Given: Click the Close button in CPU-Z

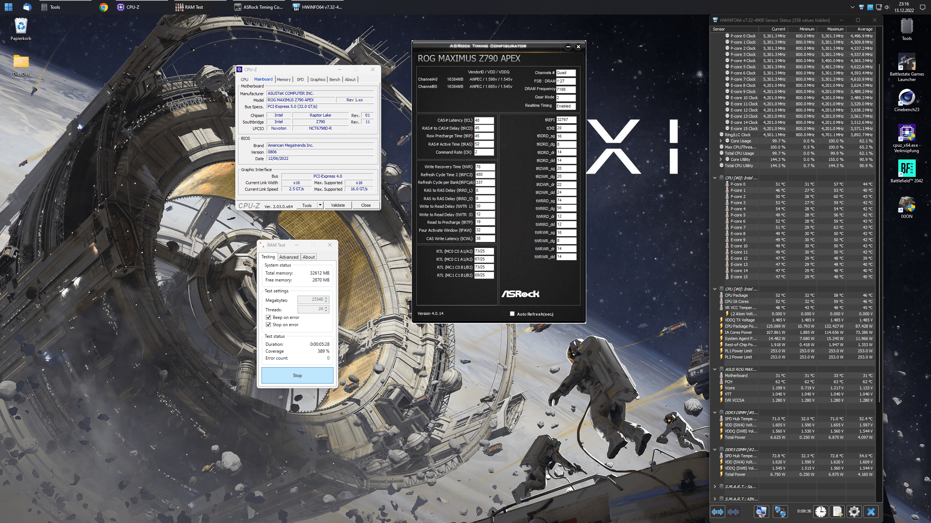Looking at the screenshot, I should click(x=366, y=205).
